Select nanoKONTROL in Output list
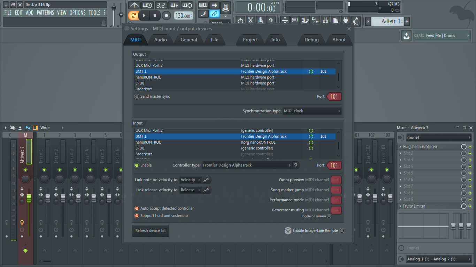476x267 pixels. coord(235,77)
